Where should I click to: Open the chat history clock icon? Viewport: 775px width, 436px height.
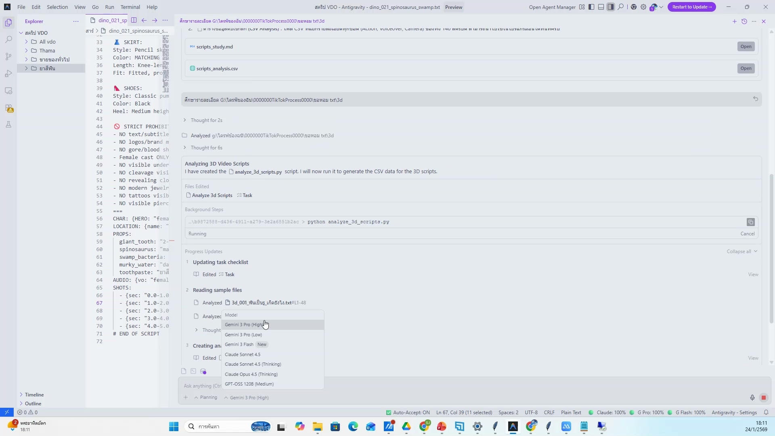744,21
